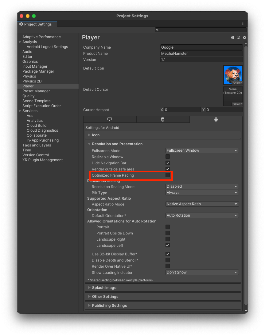Click the presets icon near Player header
The width and height of the screenshot is (265, 336).
238,37
